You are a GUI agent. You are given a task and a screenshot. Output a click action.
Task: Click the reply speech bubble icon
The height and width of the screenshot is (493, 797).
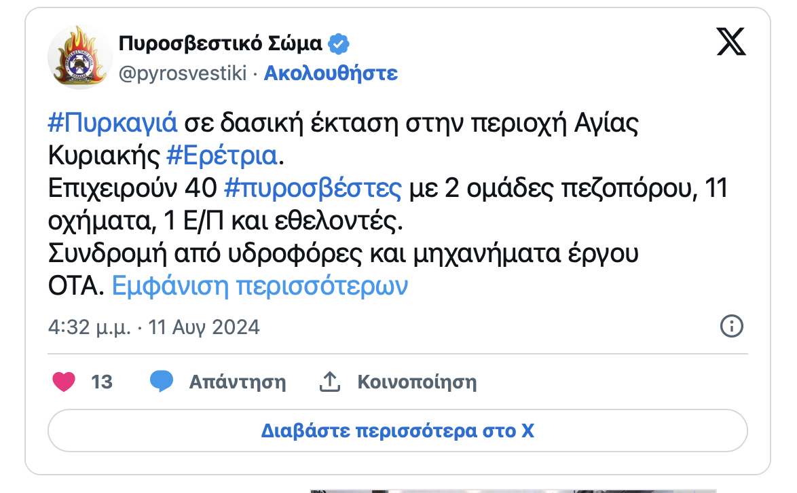(x=162, y=382)
